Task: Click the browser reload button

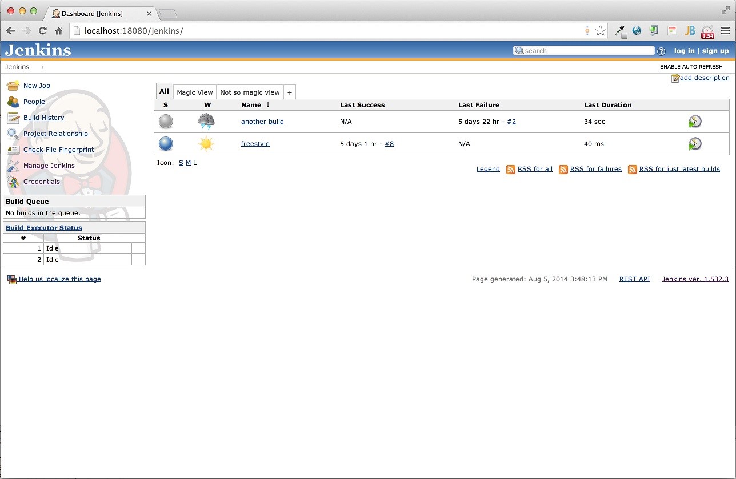Action: [x=42, y=31]
